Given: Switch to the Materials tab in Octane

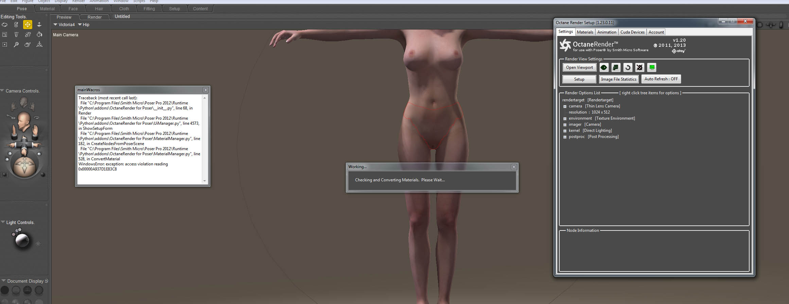Looking at the screenshot, I should [x=585, y=32].
